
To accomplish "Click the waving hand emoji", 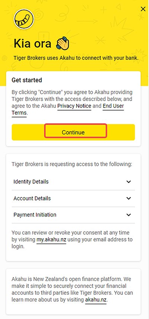I will click(x=63, y=43).
